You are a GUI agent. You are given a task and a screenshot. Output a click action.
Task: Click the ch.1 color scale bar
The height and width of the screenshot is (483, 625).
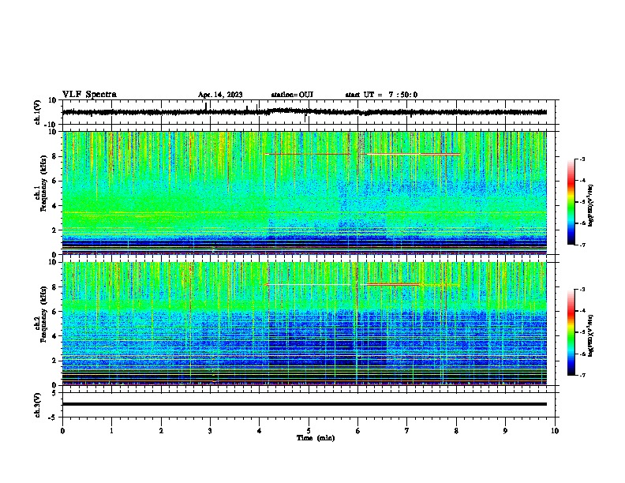(571, 202)
